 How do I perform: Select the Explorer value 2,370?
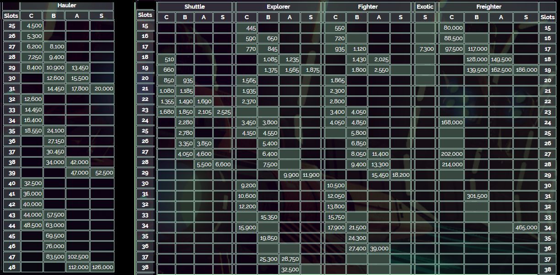point(247,101)
